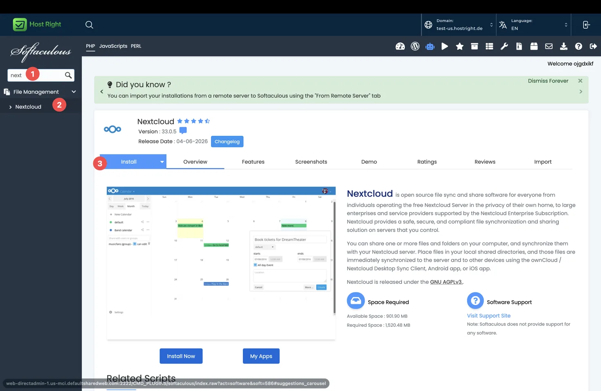This screenshot has height=391, width=601.
Task: Select Nextcloud in the sidebar list
Action: coord(28,107)
